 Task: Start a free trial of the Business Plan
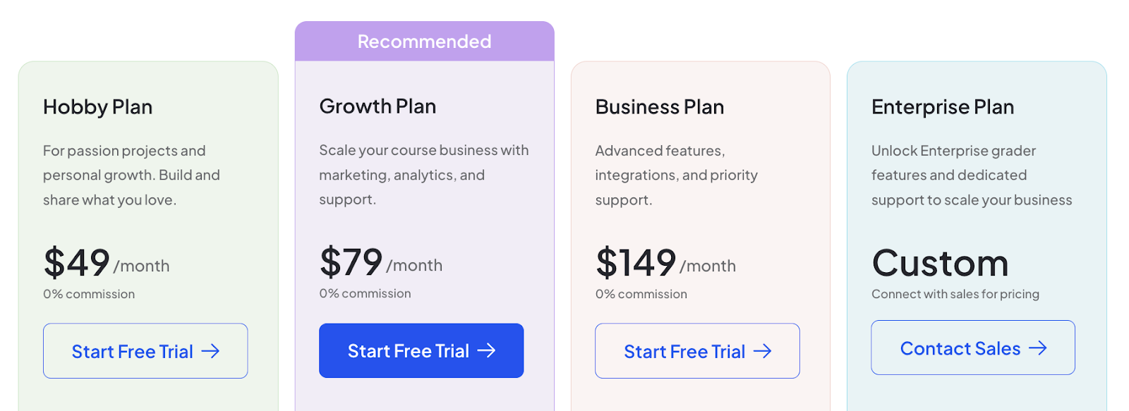(697, 351)
